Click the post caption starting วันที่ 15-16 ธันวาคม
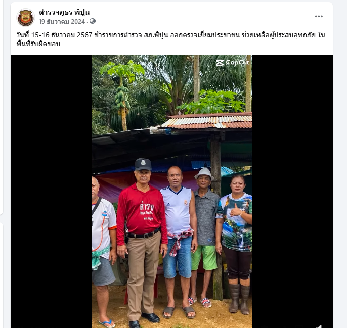The height and width of the screenshot is (328, 347). [170, 35]
